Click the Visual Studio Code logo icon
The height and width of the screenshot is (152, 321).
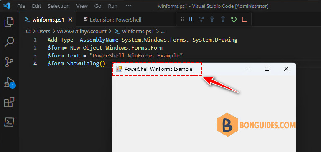(7, 6)
